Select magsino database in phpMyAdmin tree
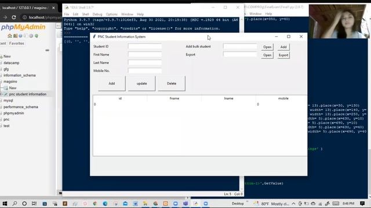The height and width of the screenshot is (208, 371). (x=10, y=81)
